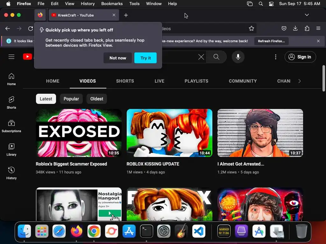The height and width of the screenshot is (244, 326).
Task: Open ROBLOX KISSING UPDATE video title
Action: (153, 164)
